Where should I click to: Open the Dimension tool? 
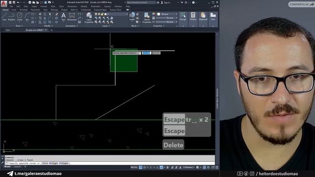click(72, 17)
